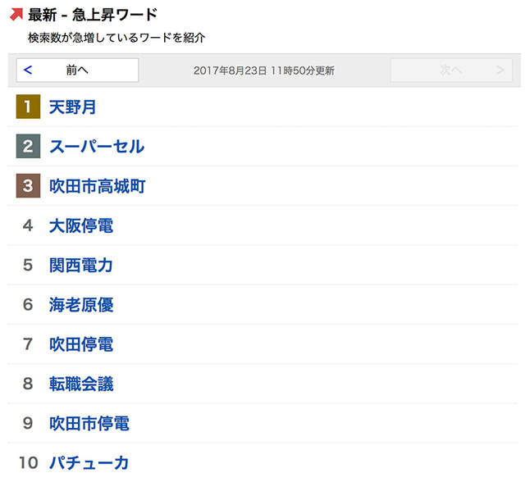
Task: Click the gold rank 1 badge
Action: (x=28, y=107)
